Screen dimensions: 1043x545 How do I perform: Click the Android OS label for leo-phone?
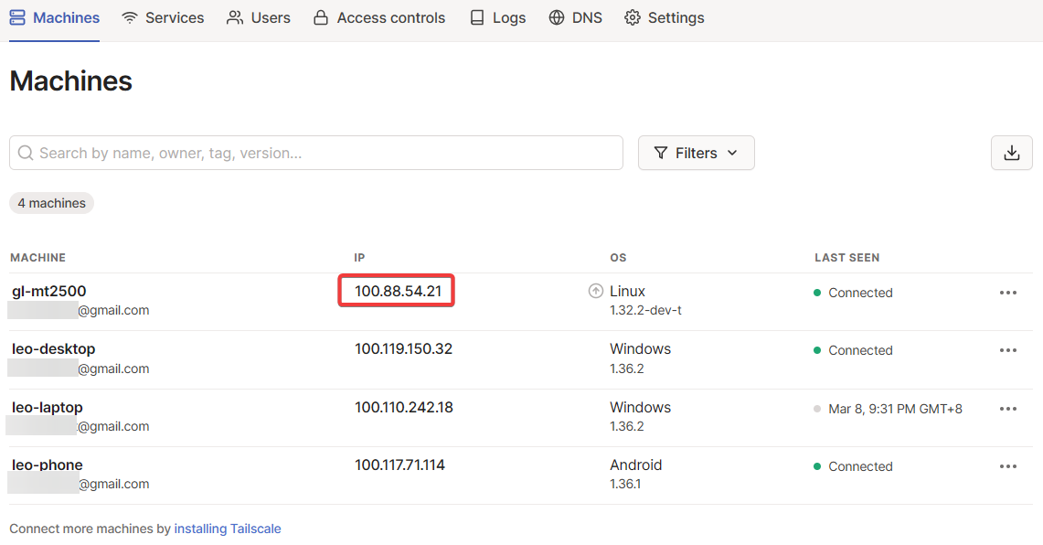(x=636, y=465)
